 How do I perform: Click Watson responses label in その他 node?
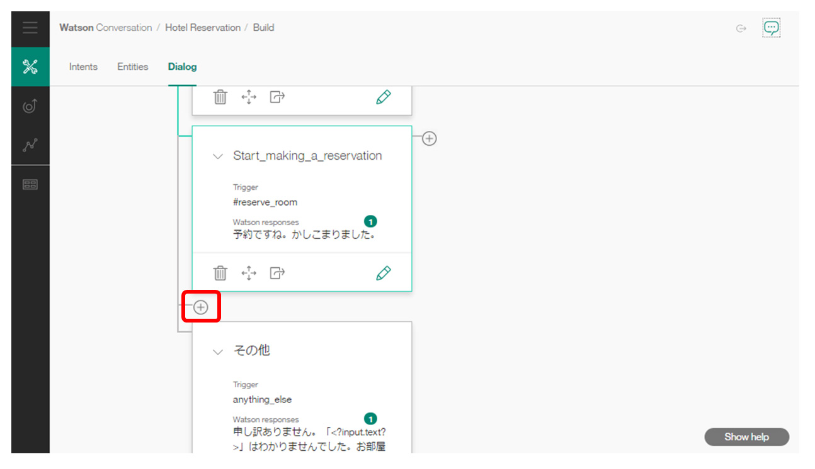pos(266,419)
